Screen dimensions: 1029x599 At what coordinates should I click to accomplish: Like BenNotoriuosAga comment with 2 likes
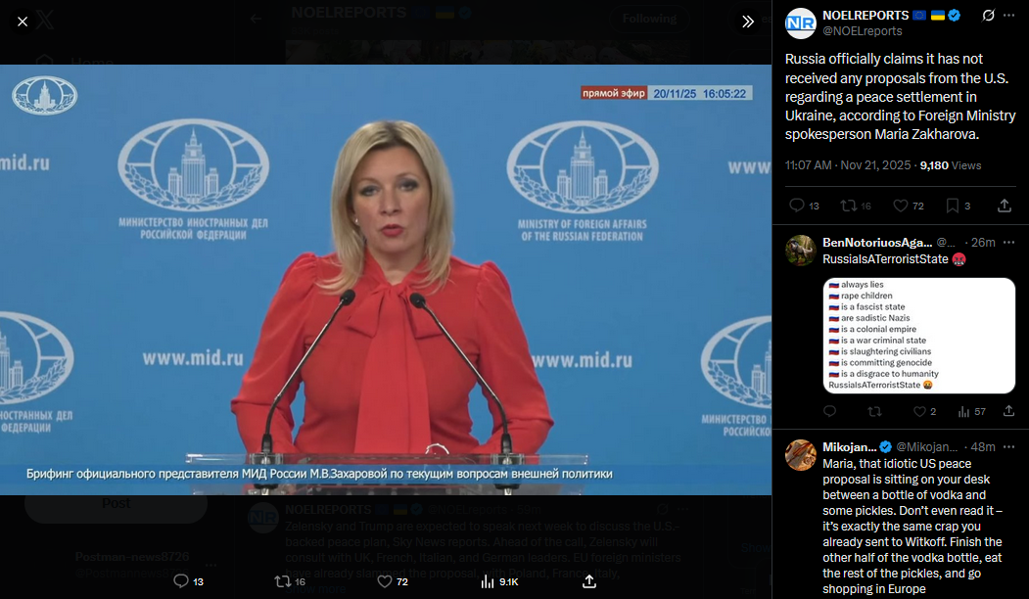point(924,411)
